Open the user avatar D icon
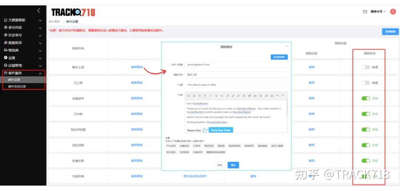Screen dimensions: 400x191 [393, 12]
